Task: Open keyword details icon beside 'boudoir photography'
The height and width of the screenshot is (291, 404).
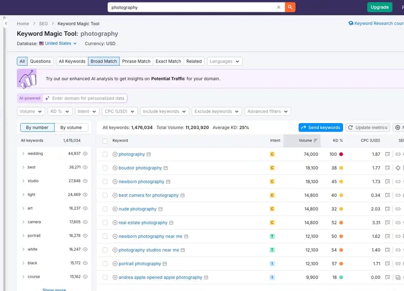Action: [x=166, y=168]
